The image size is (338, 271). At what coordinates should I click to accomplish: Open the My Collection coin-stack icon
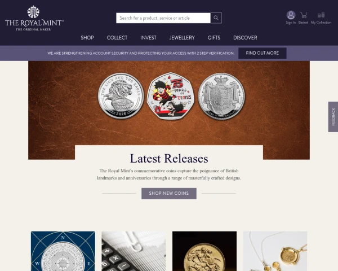click(x=321, y=15)
